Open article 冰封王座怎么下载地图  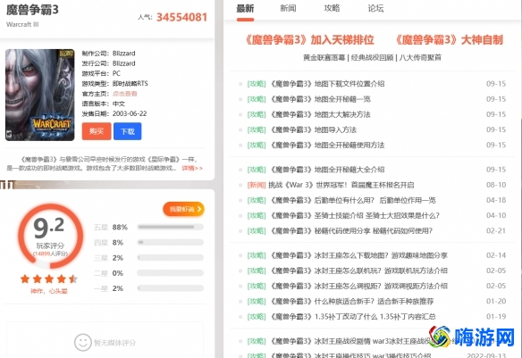point(358,255)
